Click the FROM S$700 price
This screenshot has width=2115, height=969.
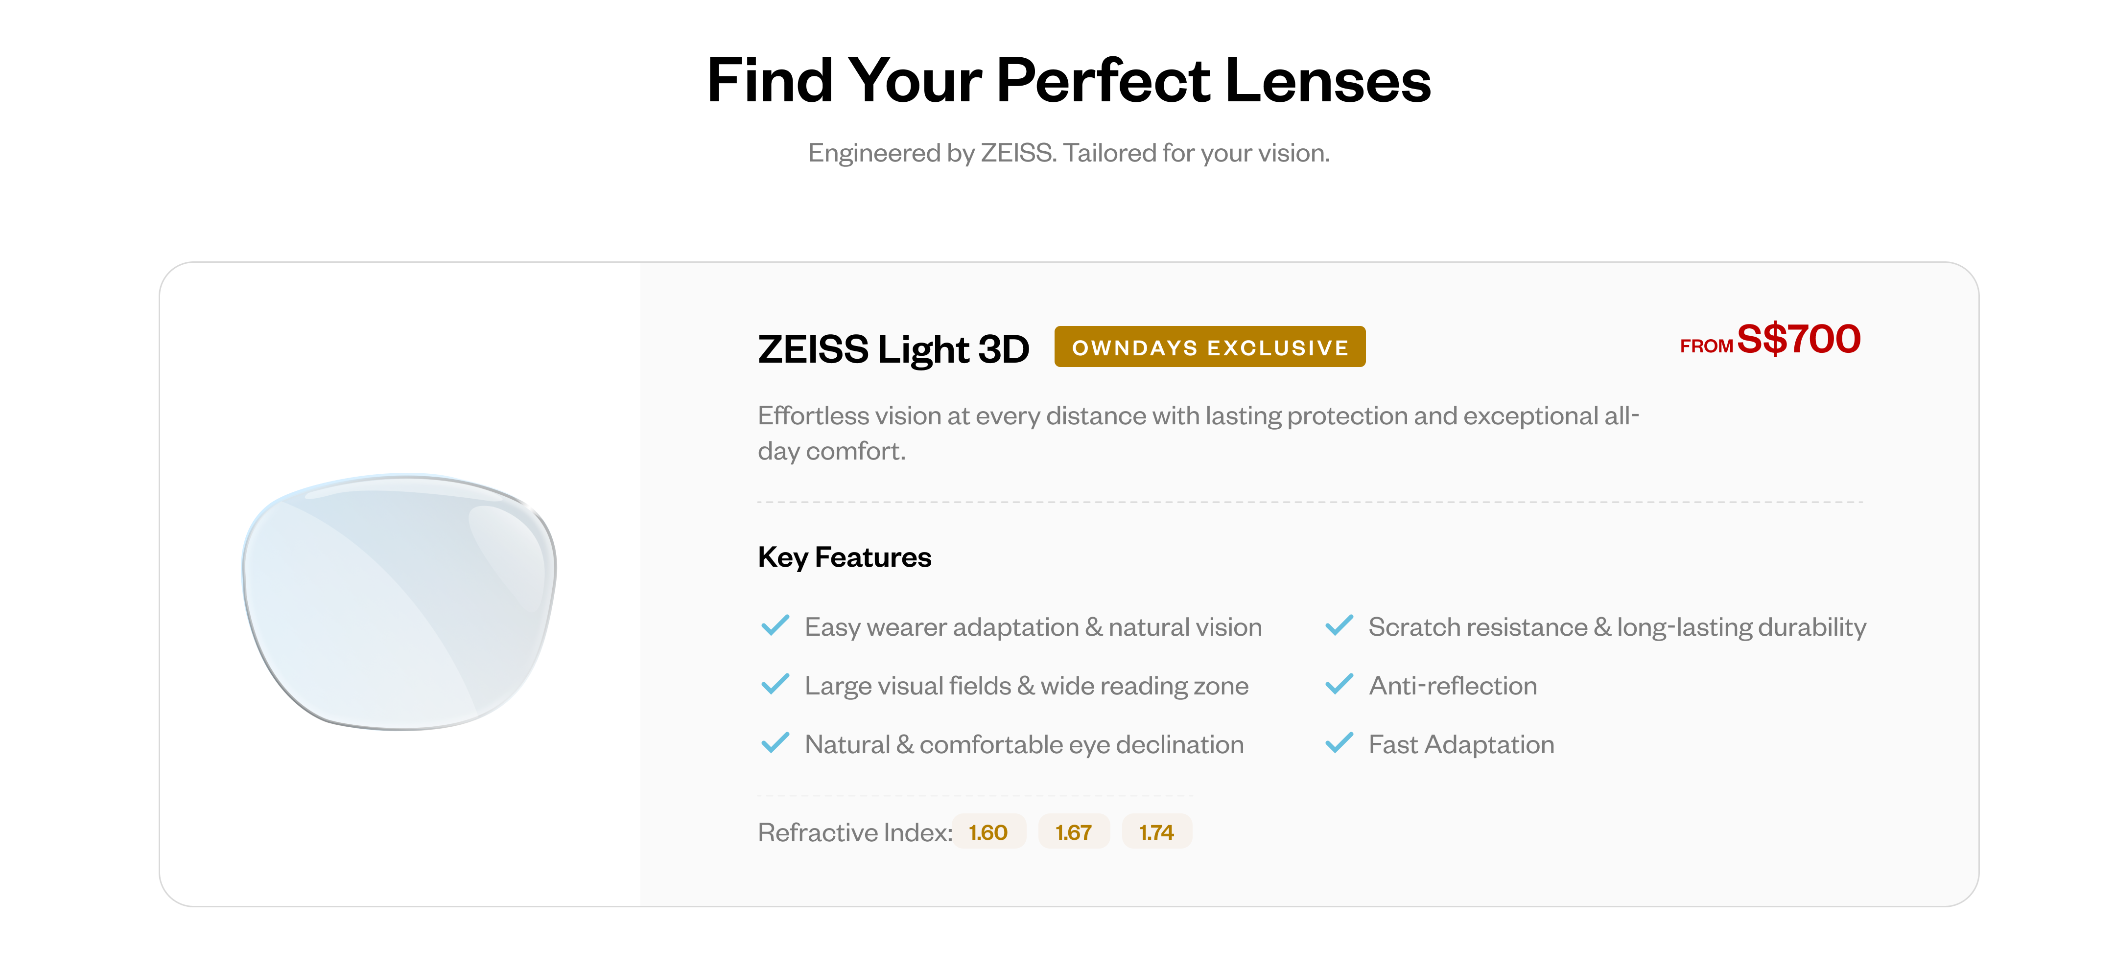coord(1770,340)
